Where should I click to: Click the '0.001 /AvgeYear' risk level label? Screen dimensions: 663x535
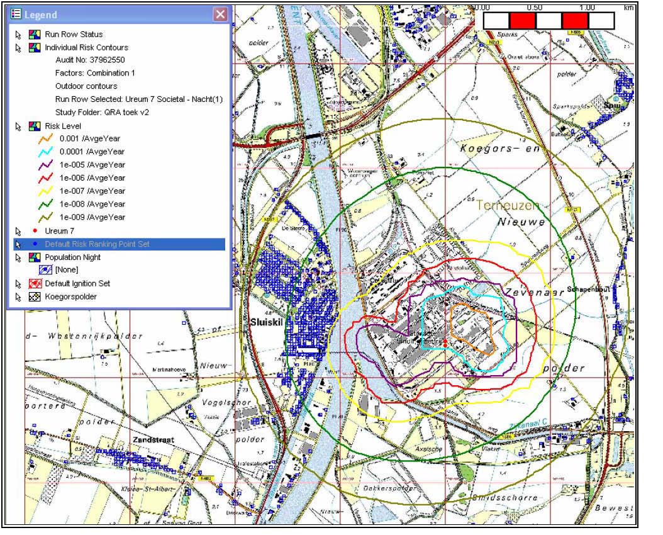point(90,138)
